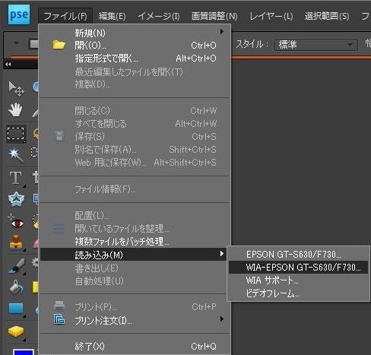Click the foreground blue color swatch

coord(24,352)
